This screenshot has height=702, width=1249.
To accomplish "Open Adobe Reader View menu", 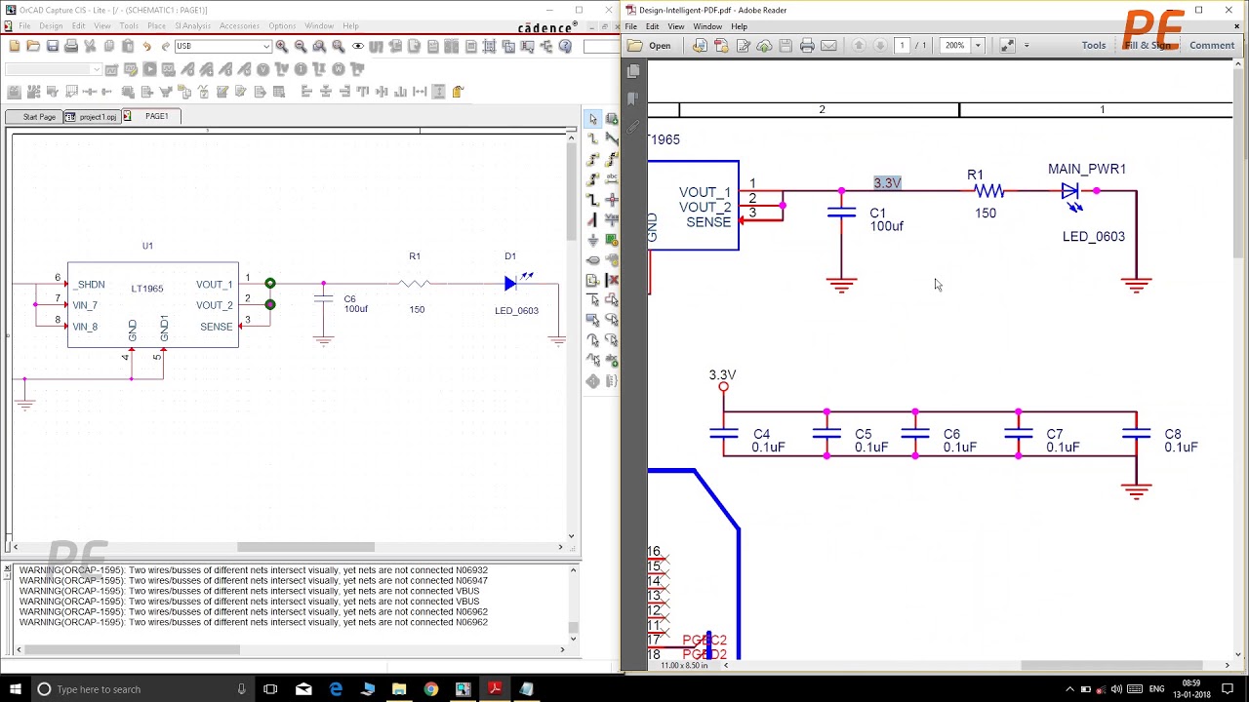I will [675, 26].
